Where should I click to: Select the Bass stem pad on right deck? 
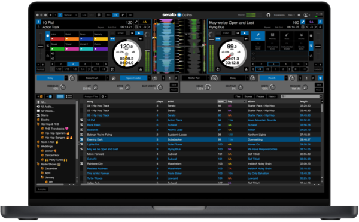coord(287,36)
